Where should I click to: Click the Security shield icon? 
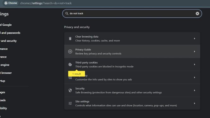click(x=70, y=90)
